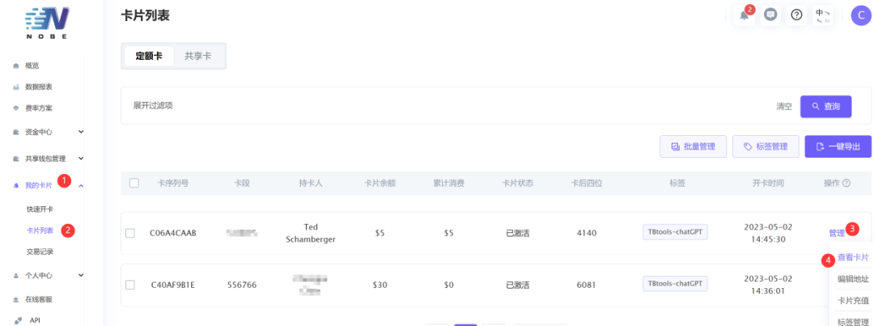Click the 资金中心 sidebar icon
The height and width of the screenshot is (326, 874).
(x=15, y=132)
